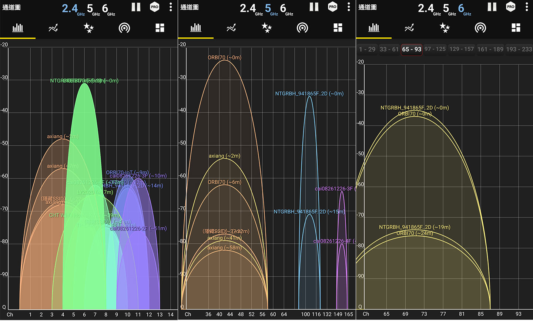Select the channel graph tab icon in the 2.4 GHz view
The image size is (533, 321).
coord(18,28)
